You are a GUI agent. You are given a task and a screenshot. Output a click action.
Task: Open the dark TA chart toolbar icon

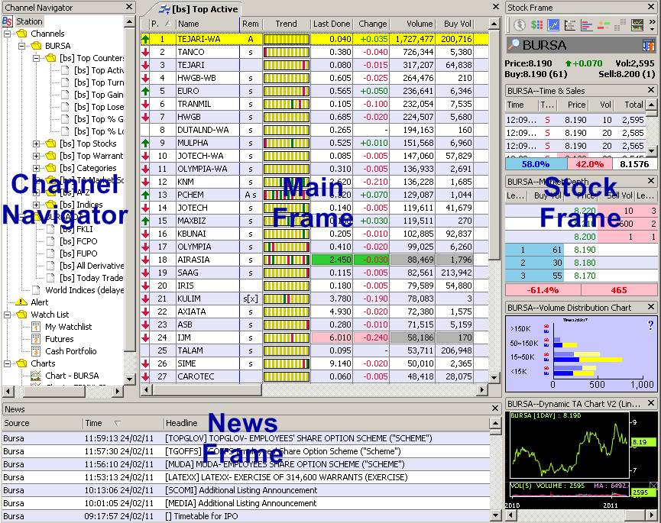[637, 25]
